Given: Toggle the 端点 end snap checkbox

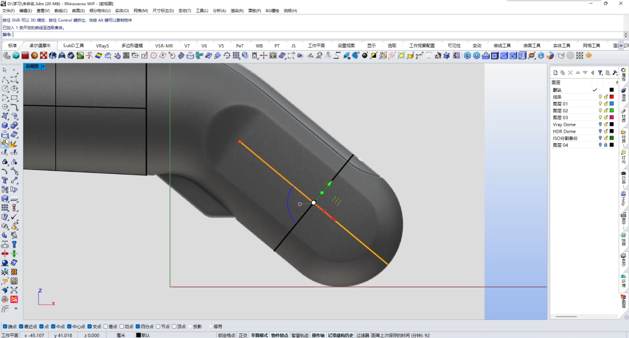Looking at the screenshot, I should tap(5, 327).
